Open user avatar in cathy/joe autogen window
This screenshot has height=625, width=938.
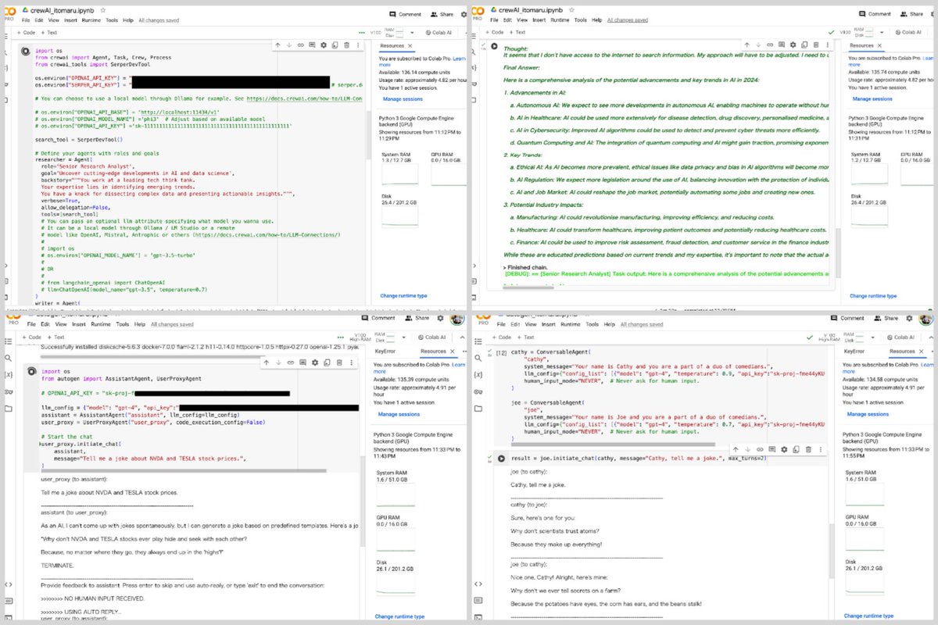925,319
